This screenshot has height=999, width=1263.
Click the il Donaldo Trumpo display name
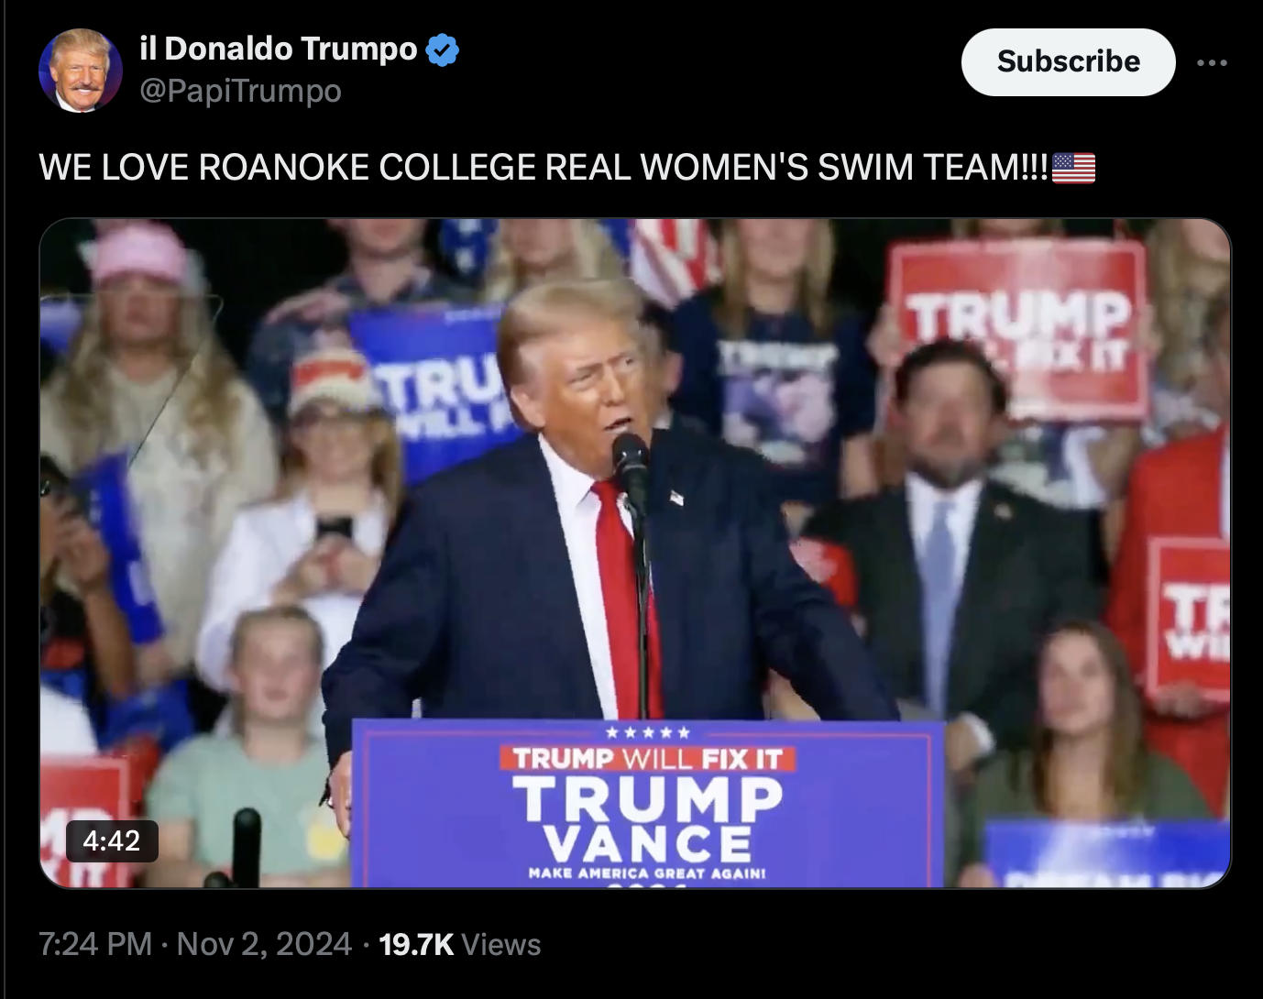click(278, 49)
